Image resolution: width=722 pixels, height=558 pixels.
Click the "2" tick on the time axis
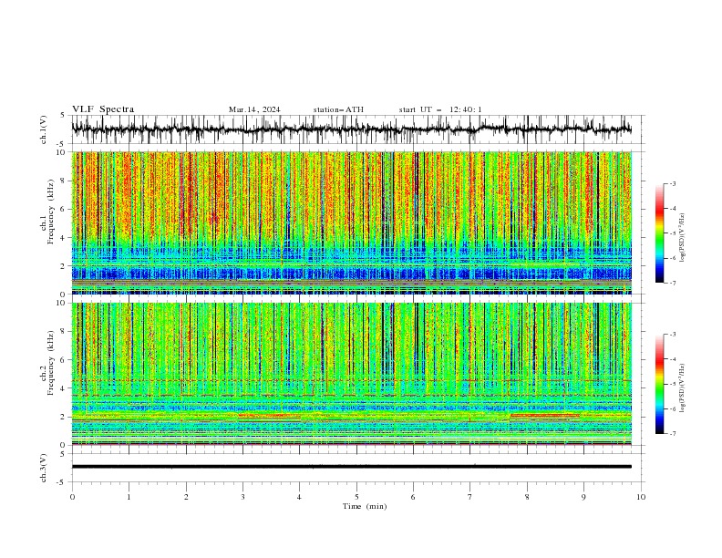186,497
